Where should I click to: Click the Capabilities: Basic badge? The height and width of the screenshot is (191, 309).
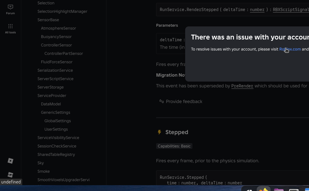[x=174, y=146]
